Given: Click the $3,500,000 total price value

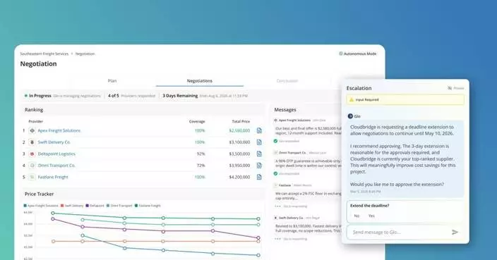Looking at the screenshot, I should click(x=239, y=154).
